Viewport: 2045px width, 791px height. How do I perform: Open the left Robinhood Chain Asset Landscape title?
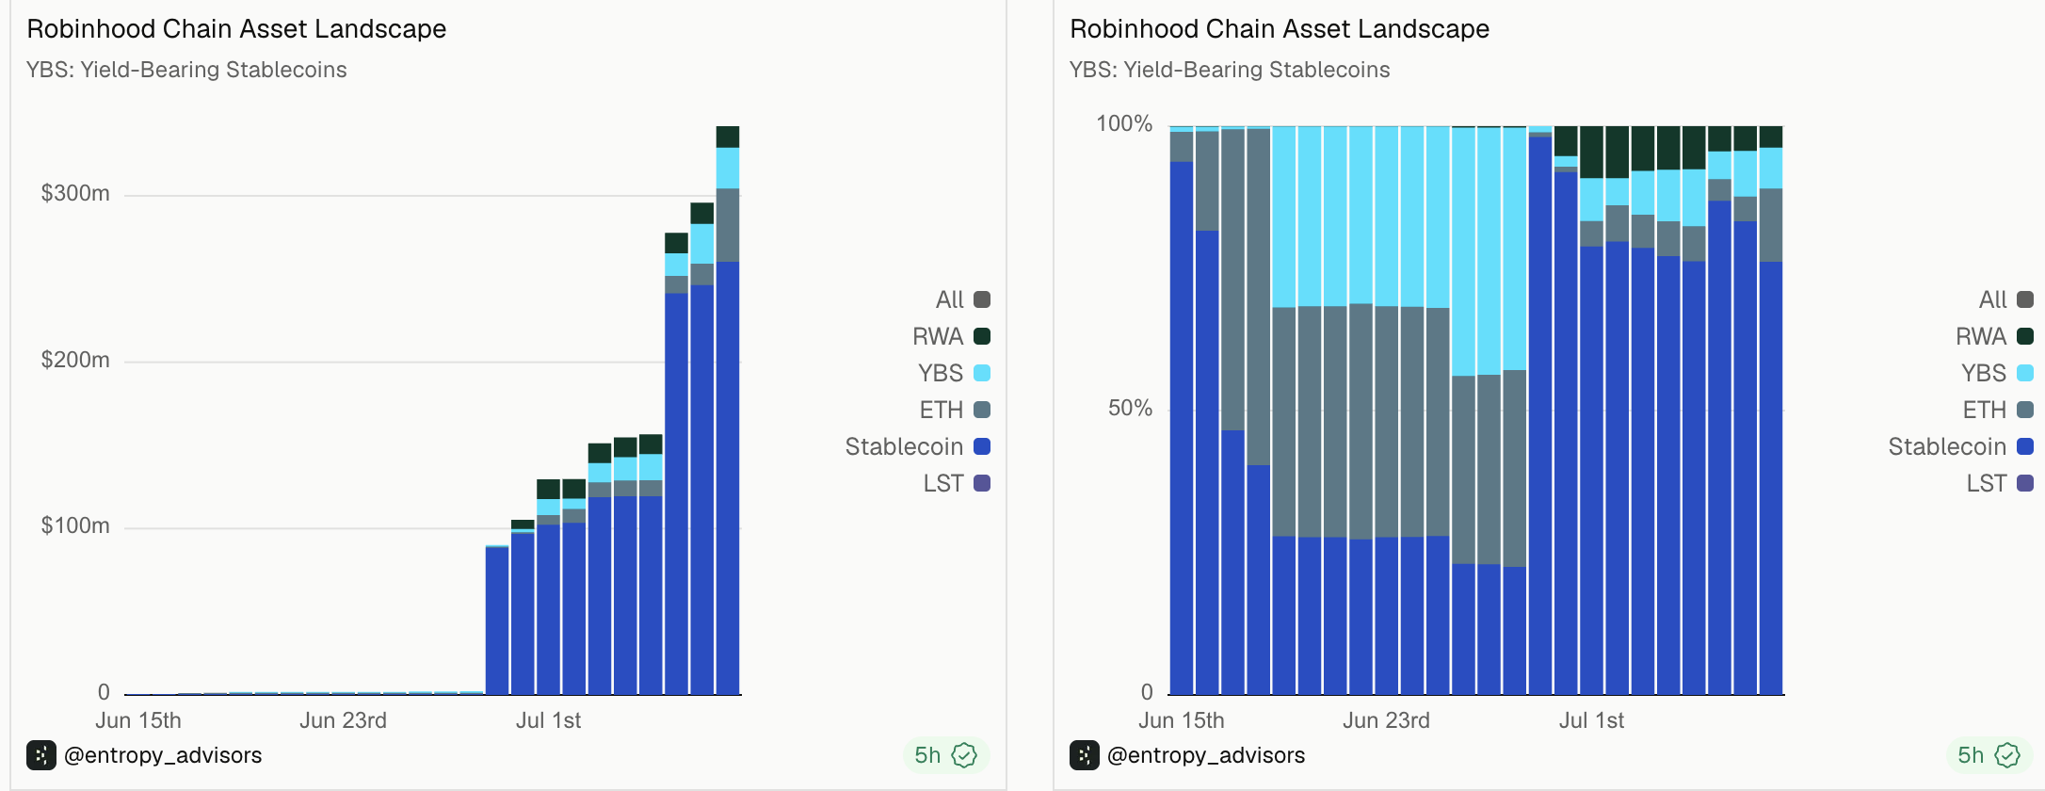click(x=236, y=29)
